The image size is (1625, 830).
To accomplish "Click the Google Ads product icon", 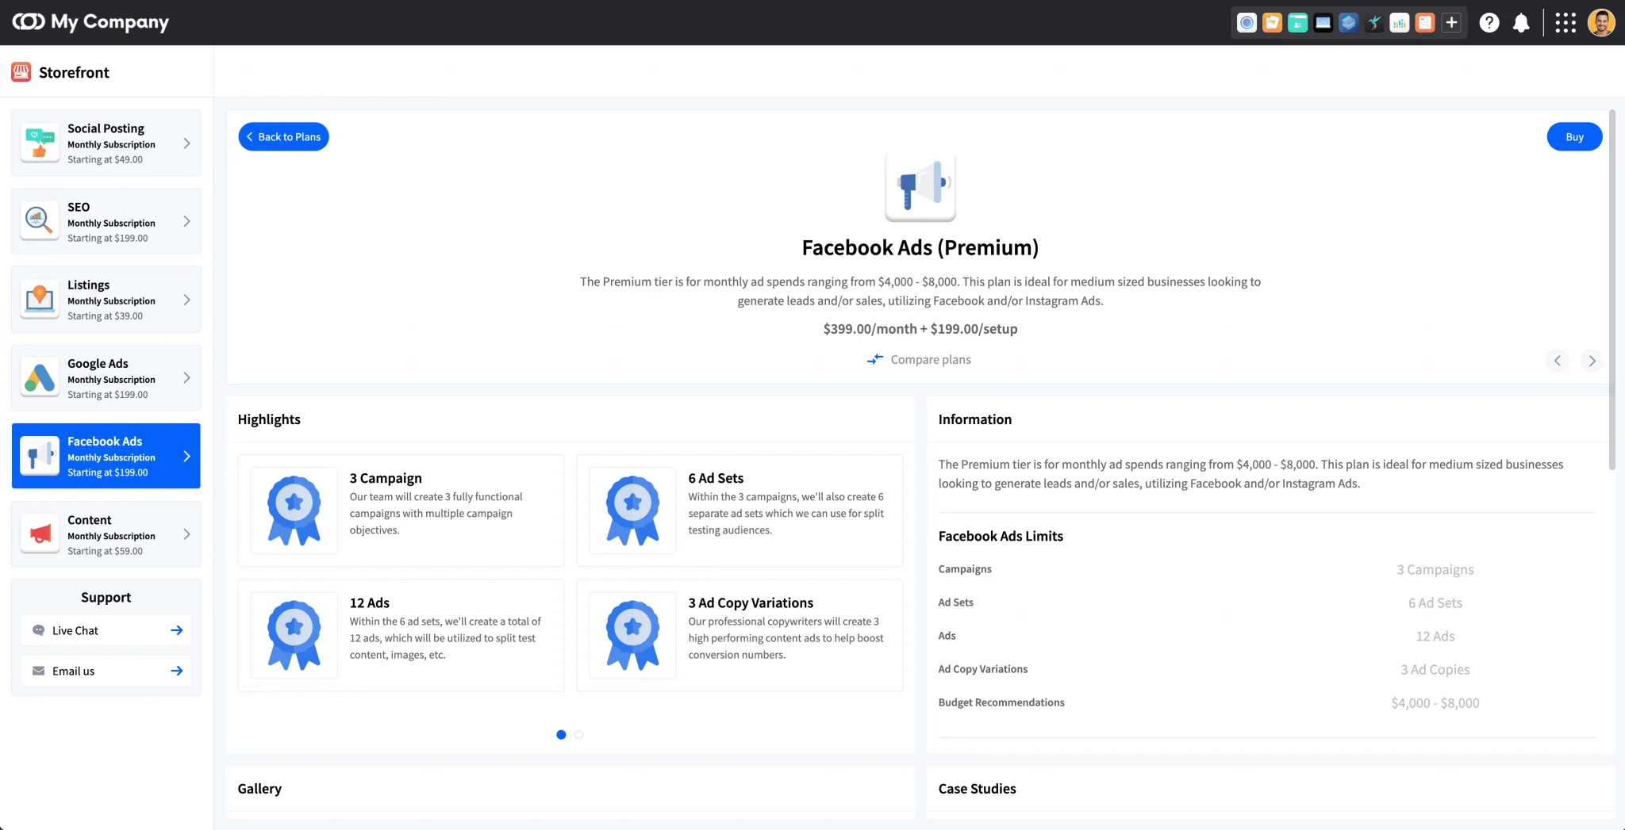I will tap(40, 377).
